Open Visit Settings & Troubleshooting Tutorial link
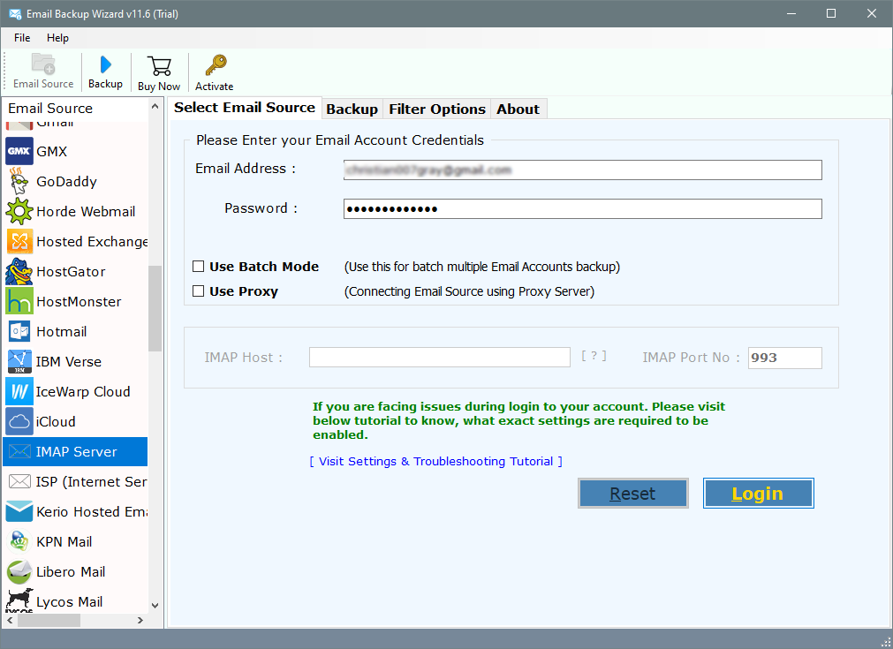 click(x=435, y=461)
